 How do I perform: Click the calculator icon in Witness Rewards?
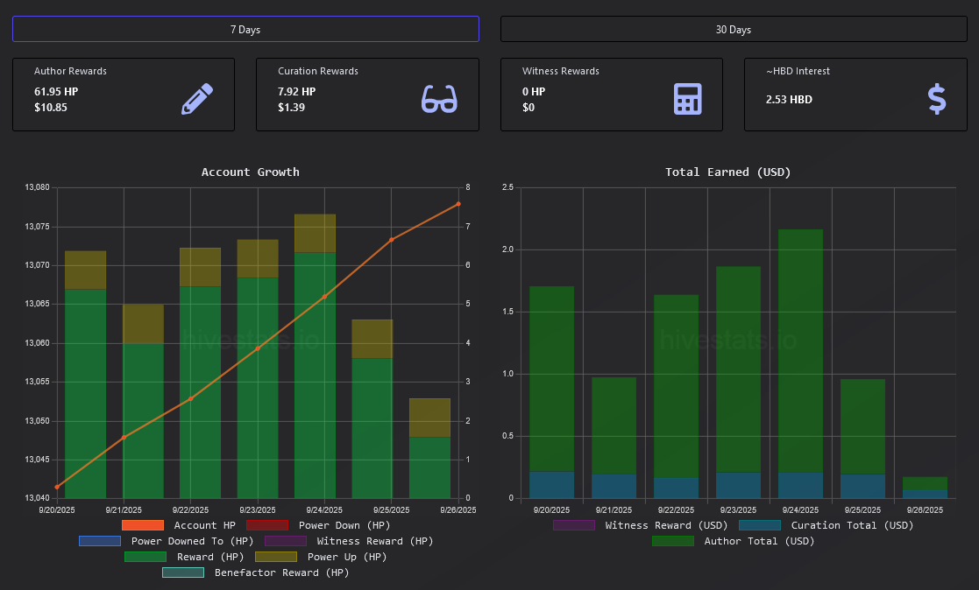coord(687,99)
